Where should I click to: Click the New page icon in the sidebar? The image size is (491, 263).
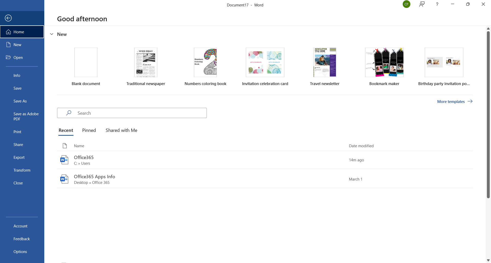(x=8, y=45)
